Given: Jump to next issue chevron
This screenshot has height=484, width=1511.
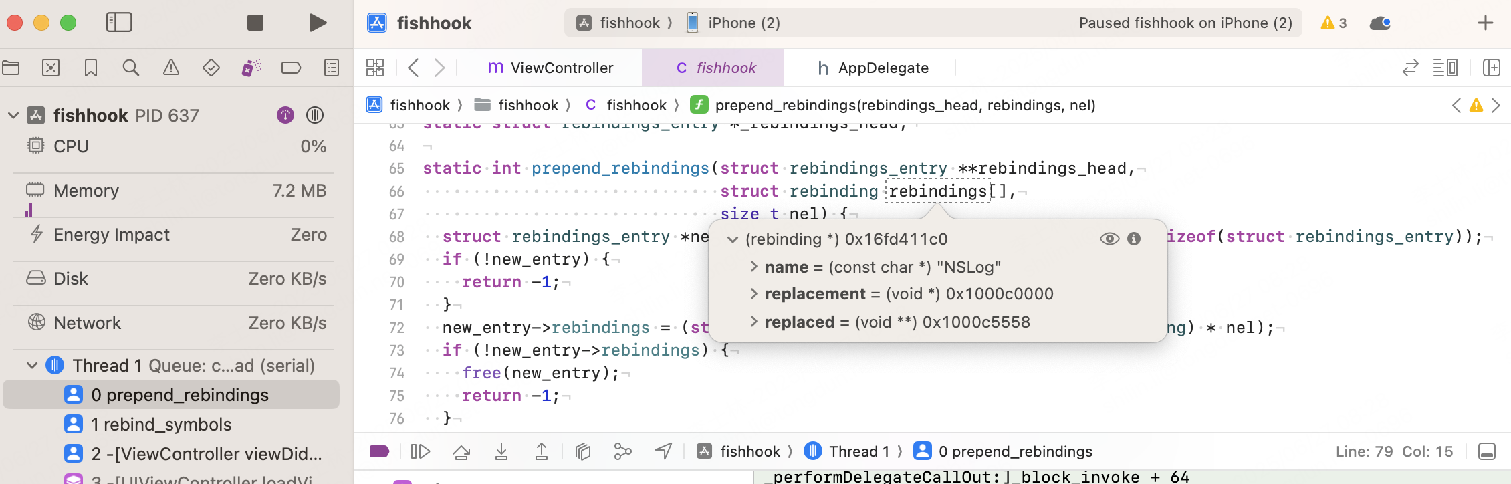Looking at the screenshot, I should point(1496,105).
